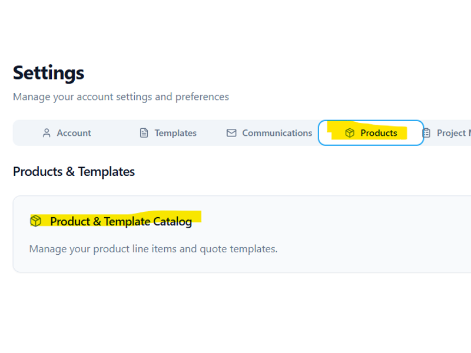Screen dimensions: 471x353
Task: Click the person icon on the Account tab
Action: tap(46, 133)
